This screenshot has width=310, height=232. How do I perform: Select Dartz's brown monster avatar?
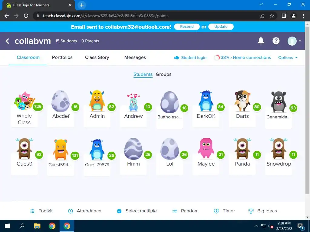(x=242, y=101)
